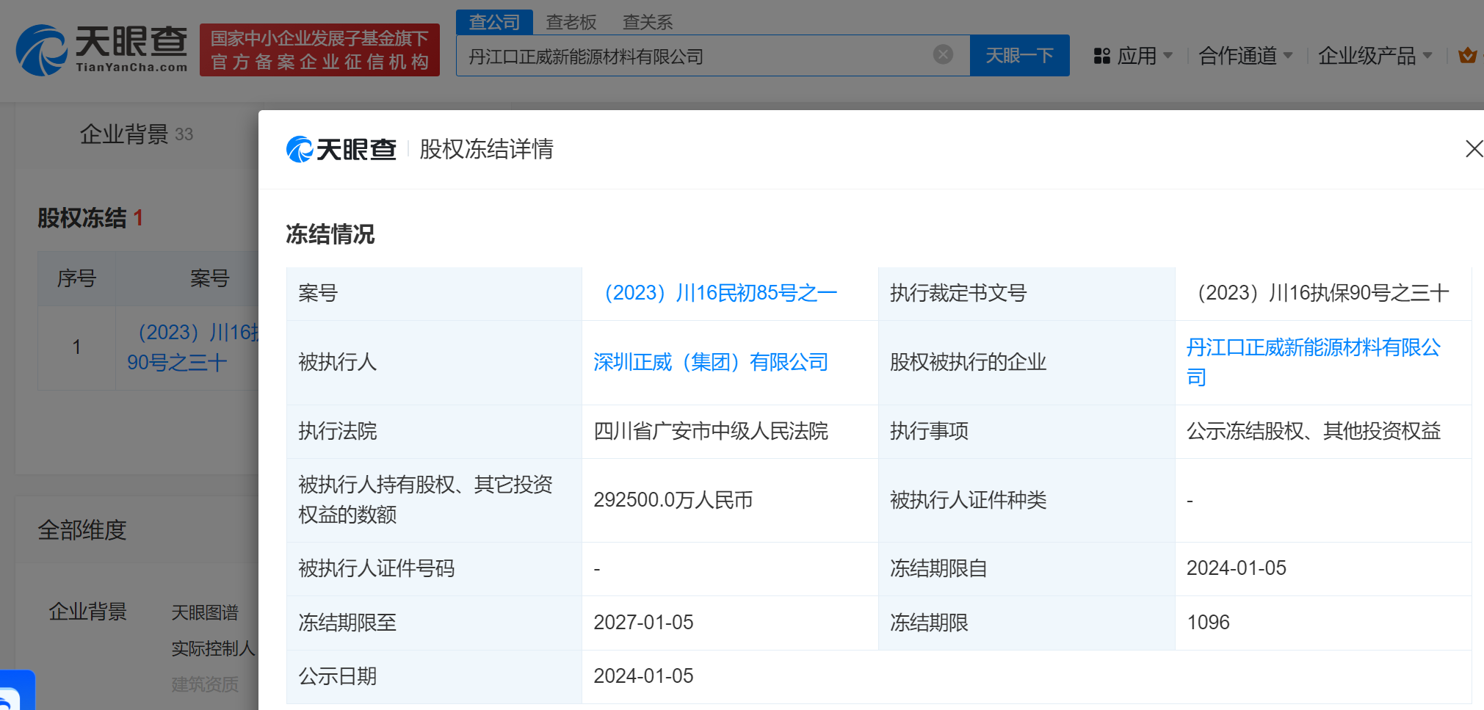Click the red 国家中小企业发展子基金 banner

pos(319,50)
